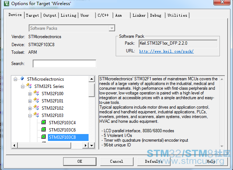Click the description pane scroll down arrow

tap(222, 146)
